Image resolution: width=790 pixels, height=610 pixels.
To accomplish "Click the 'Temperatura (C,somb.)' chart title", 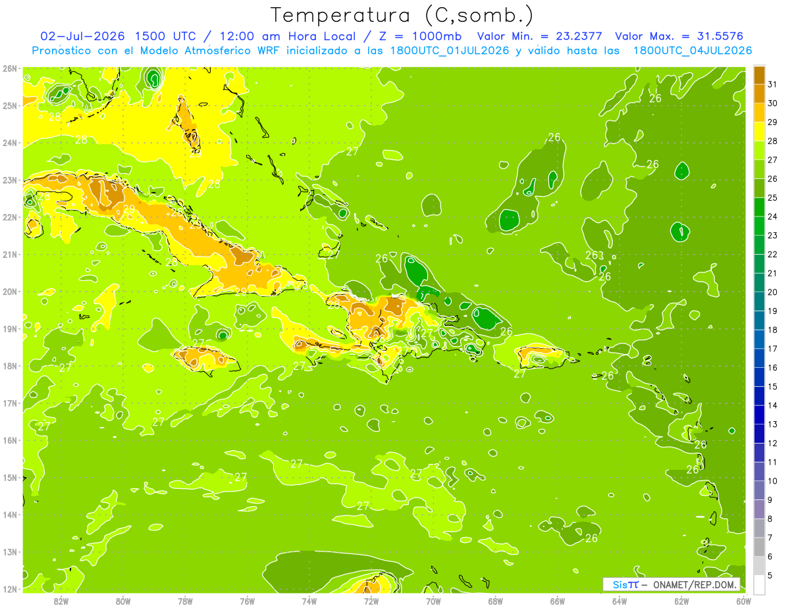I will click(402, 15).
